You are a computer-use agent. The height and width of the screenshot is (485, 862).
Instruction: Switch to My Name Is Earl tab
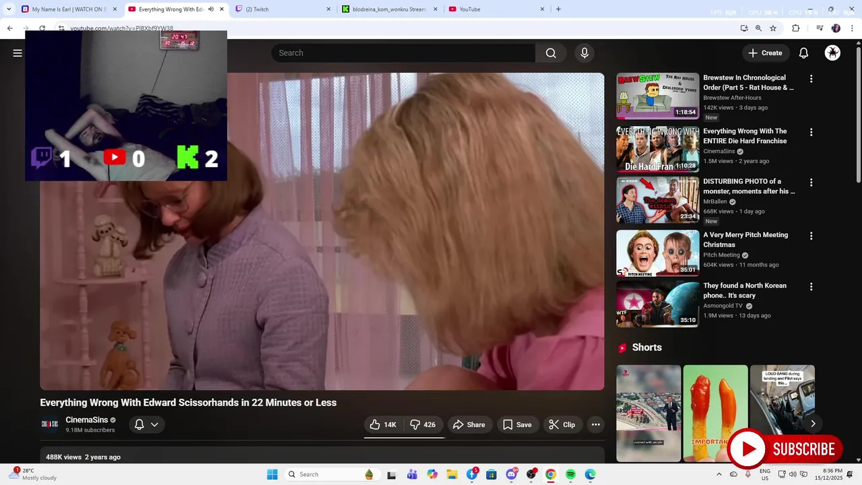(69, 9)
